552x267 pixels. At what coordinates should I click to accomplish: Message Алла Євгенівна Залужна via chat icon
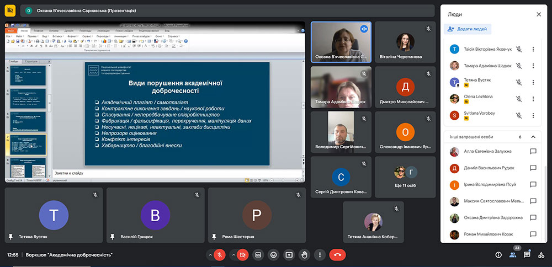coord(533,152)
